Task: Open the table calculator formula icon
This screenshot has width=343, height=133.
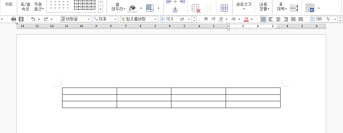Action: point(310,8)
